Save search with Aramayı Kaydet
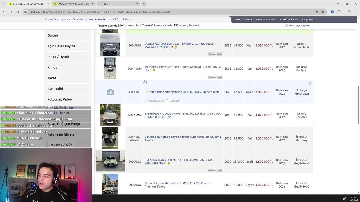Image resolution: width=360 pixels, height=202 pixels. (297, 26)
